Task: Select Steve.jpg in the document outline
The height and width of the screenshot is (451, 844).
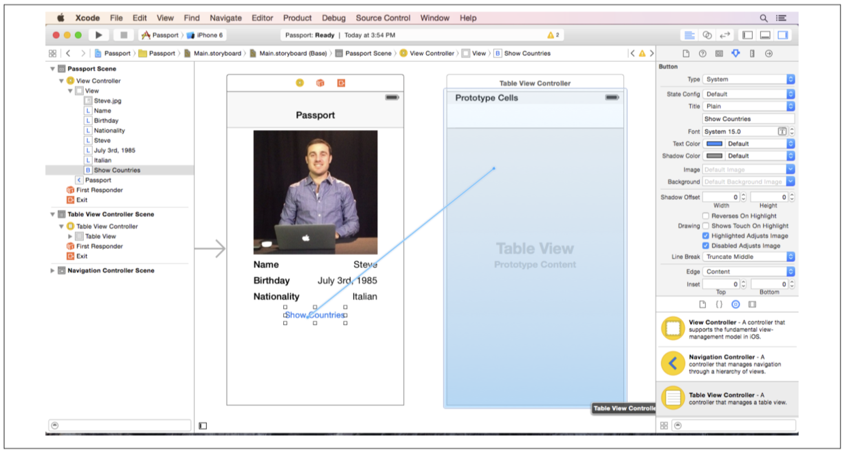Action: click(x=108, y=101)
